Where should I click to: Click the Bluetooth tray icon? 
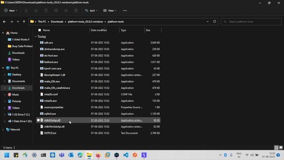click(225, 155)
